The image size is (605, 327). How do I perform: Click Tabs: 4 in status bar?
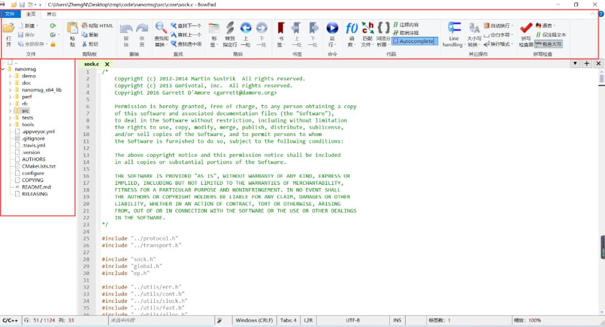pyautogui.click(x=288, y=320)
